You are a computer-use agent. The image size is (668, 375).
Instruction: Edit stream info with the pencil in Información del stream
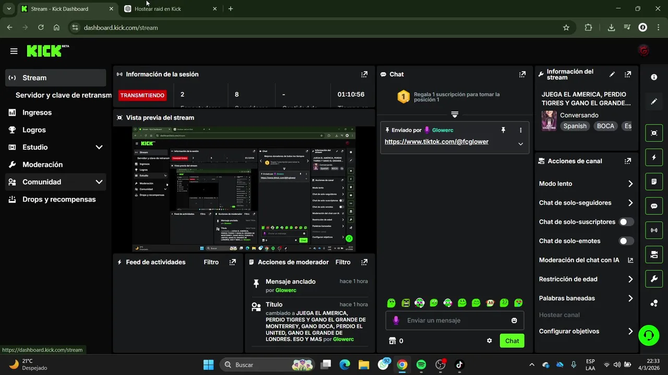coord(612,74)
